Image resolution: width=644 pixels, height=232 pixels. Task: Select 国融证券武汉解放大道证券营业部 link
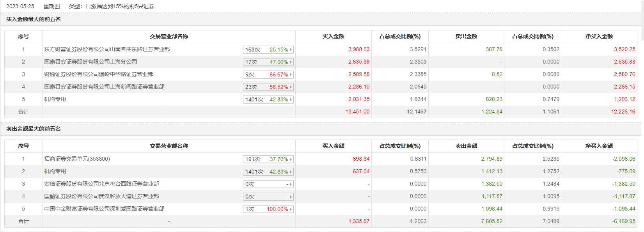101,197
